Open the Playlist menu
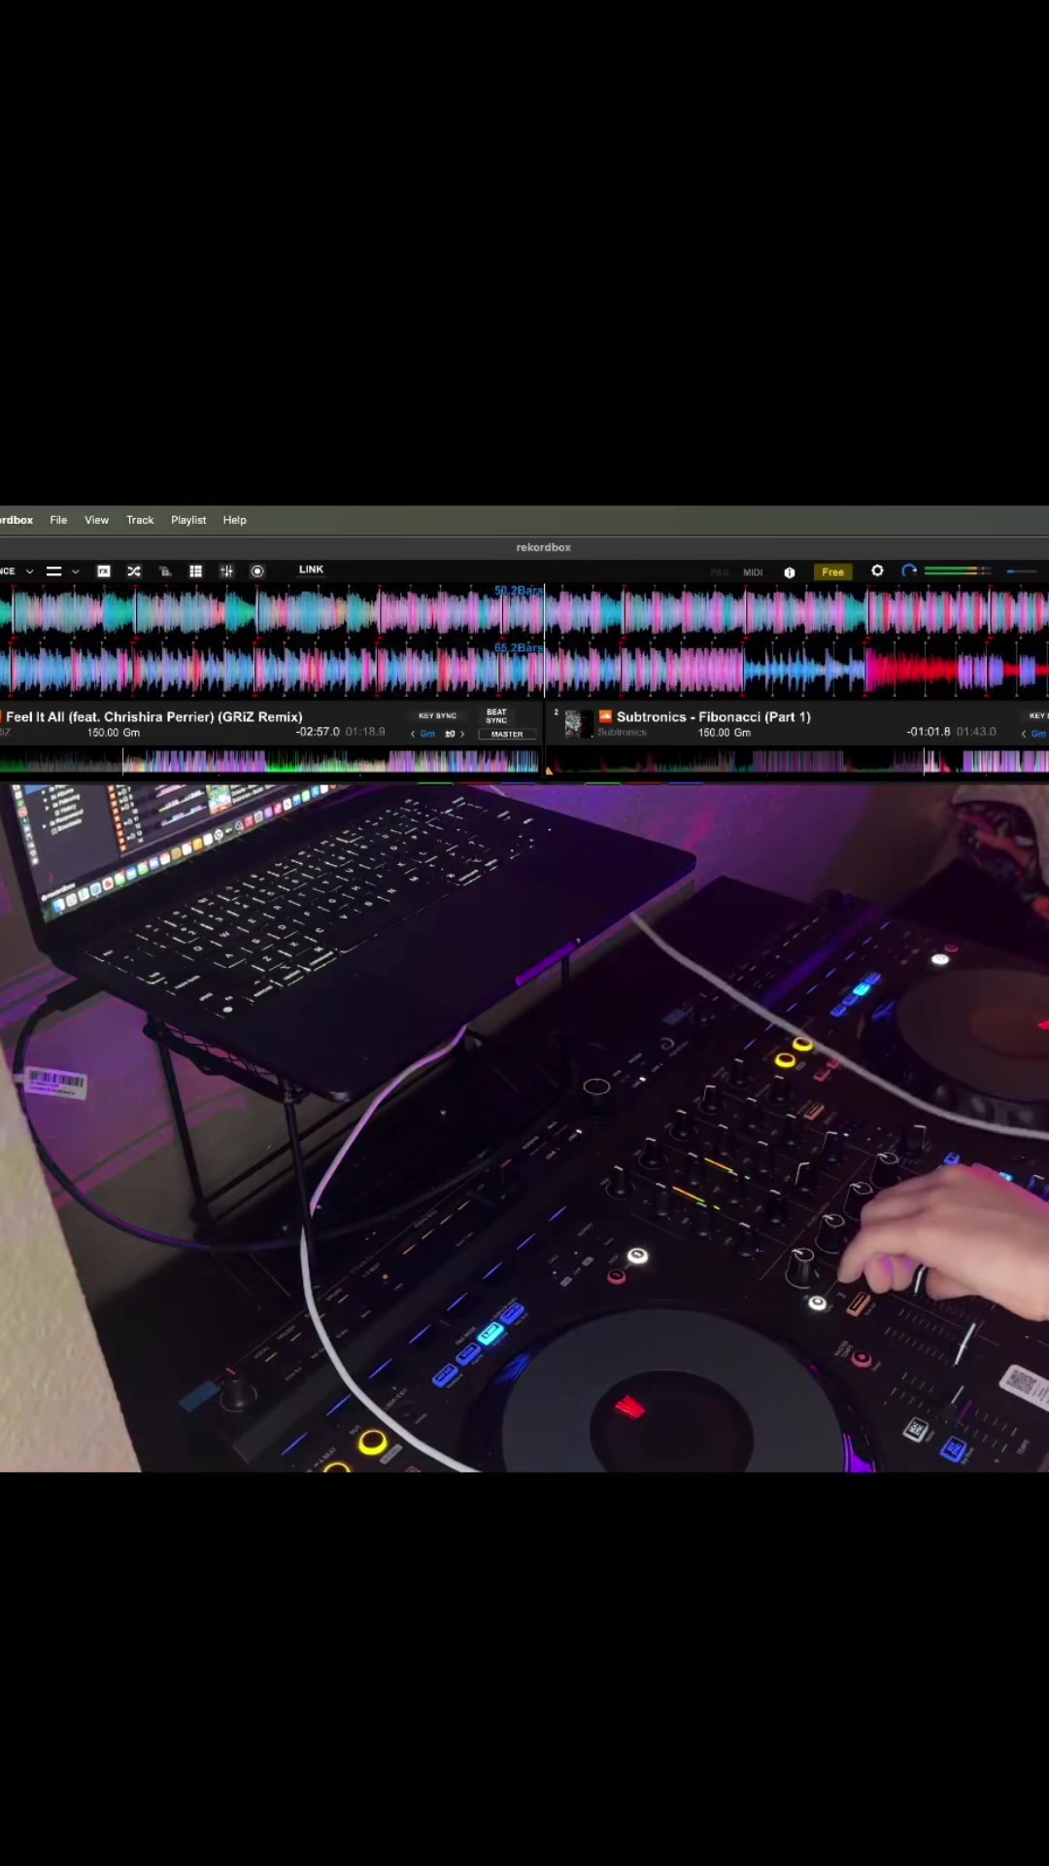This screenshot has height=1866, width=1049. (188, 520)
